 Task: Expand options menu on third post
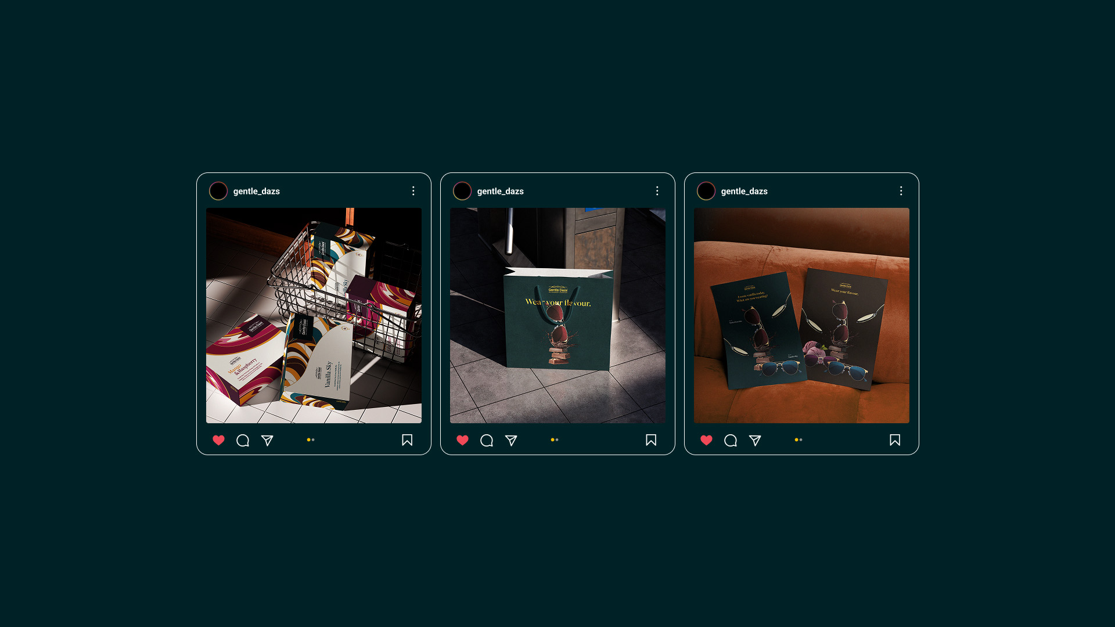[901, 191]
